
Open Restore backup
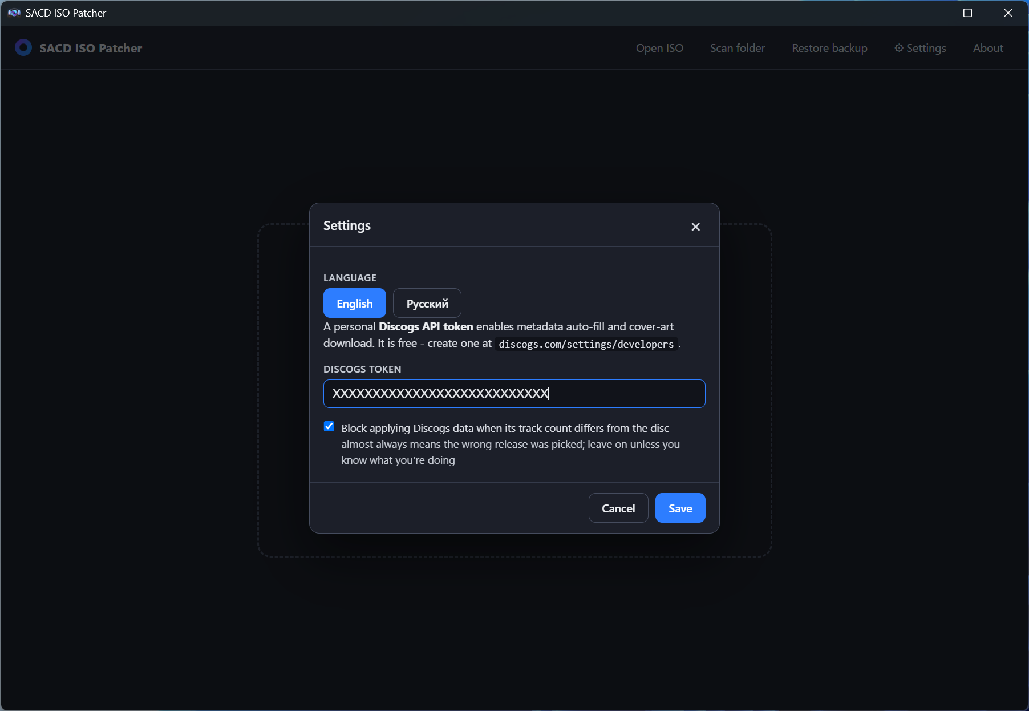(829, 48)
